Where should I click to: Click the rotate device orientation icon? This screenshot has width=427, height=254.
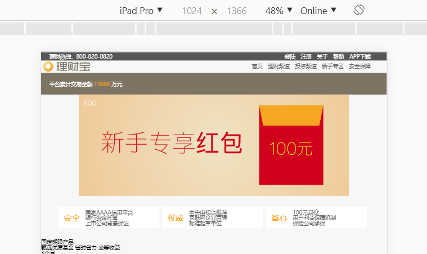coord(359,10)
